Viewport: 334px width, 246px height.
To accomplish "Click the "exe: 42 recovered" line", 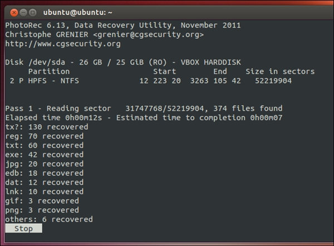I will click(x=44, y=155).
